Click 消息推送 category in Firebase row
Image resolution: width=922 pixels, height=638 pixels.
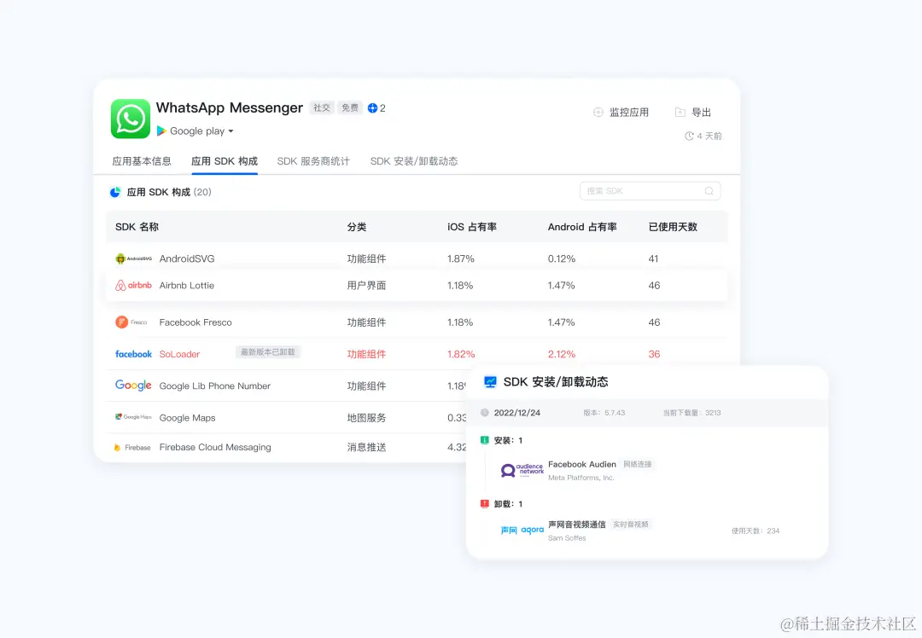(366, 447)
